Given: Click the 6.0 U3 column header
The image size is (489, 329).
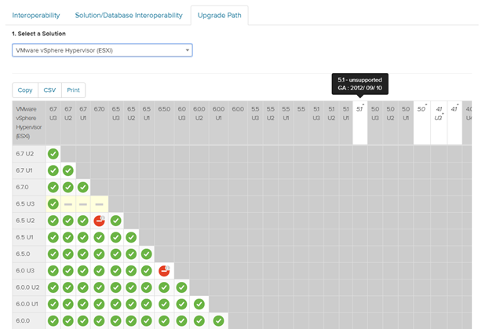Looking at the screenshot, I should (182, 122).
